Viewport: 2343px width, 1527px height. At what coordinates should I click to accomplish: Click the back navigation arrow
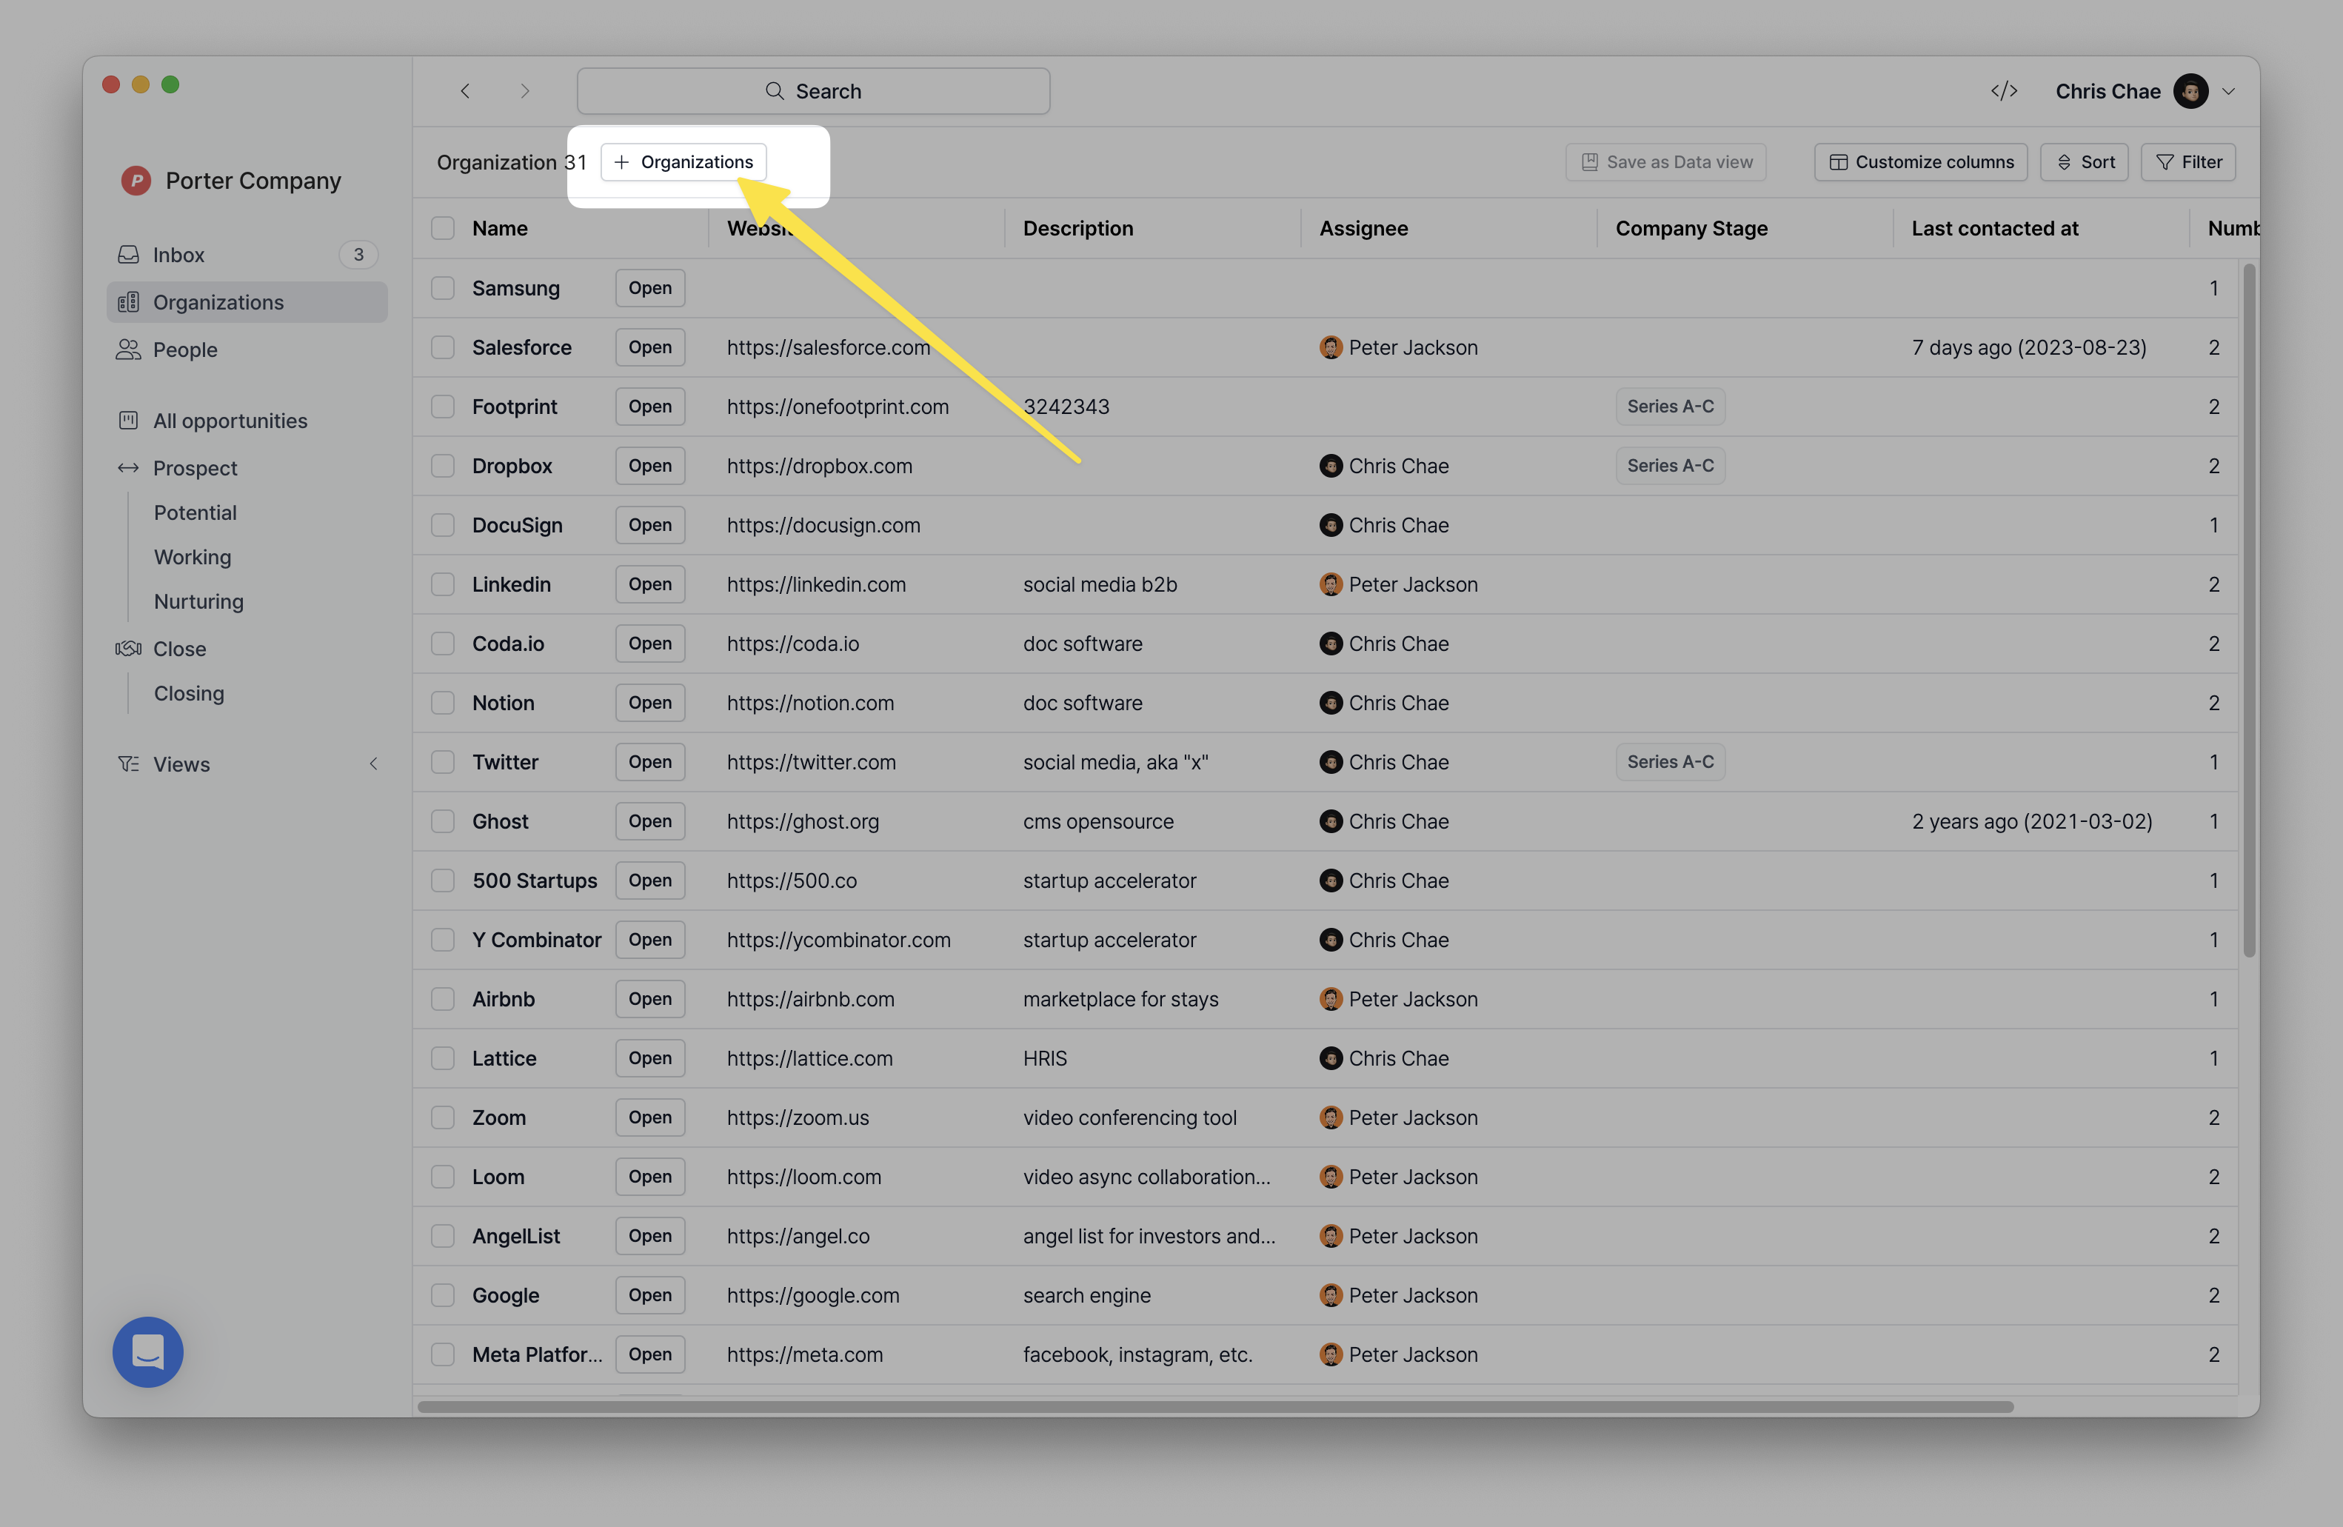point(464,90)
